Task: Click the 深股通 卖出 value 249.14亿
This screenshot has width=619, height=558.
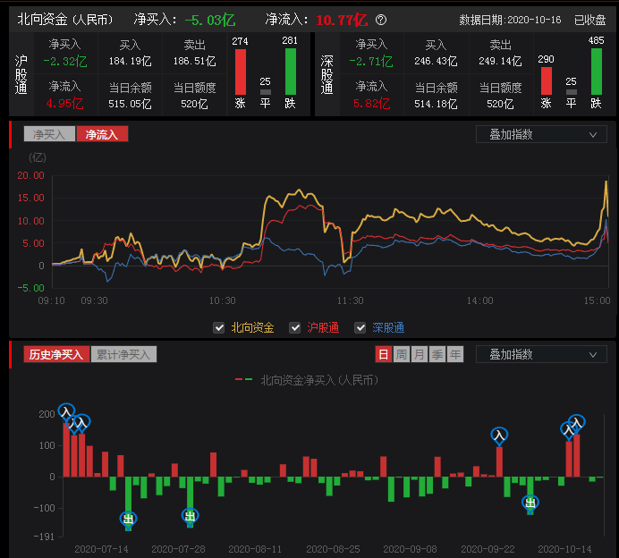Action: (x=500, y=61)
